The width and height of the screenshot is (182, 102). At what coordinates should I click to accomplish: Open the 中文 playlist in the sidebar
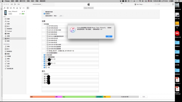8,61
